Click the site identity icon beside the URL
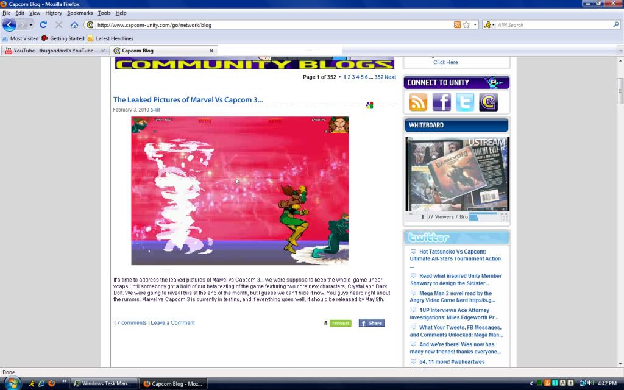This screenshot has height=390, width=624. (90, 24)
